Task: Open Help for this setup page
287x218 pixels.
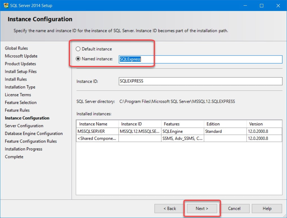Action: click(267, 208)
